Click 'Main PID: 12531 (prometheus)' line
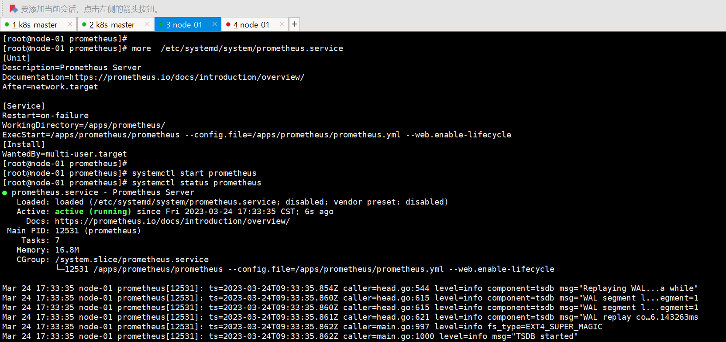This screenshot has height=342, width=726. [74, 231]
